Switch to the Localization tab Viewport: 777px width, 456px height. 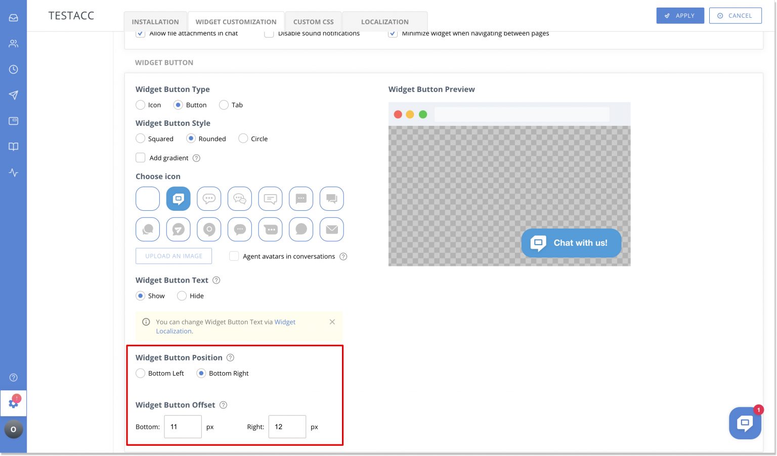[385, 21]
